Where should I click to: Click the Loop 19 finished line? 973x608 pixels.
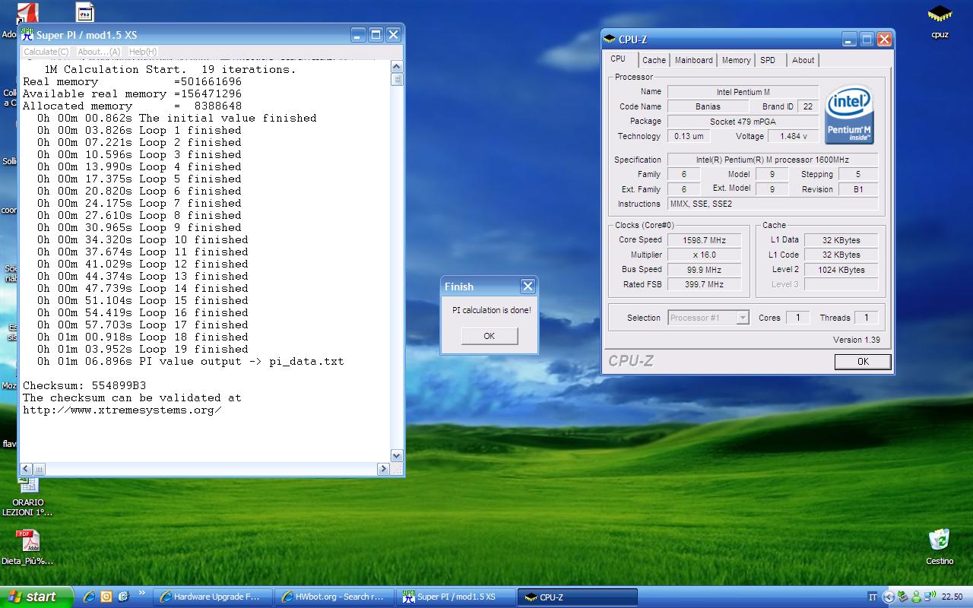click(x=142, y=349)
